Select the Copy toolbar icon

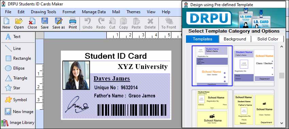point(123,23)
